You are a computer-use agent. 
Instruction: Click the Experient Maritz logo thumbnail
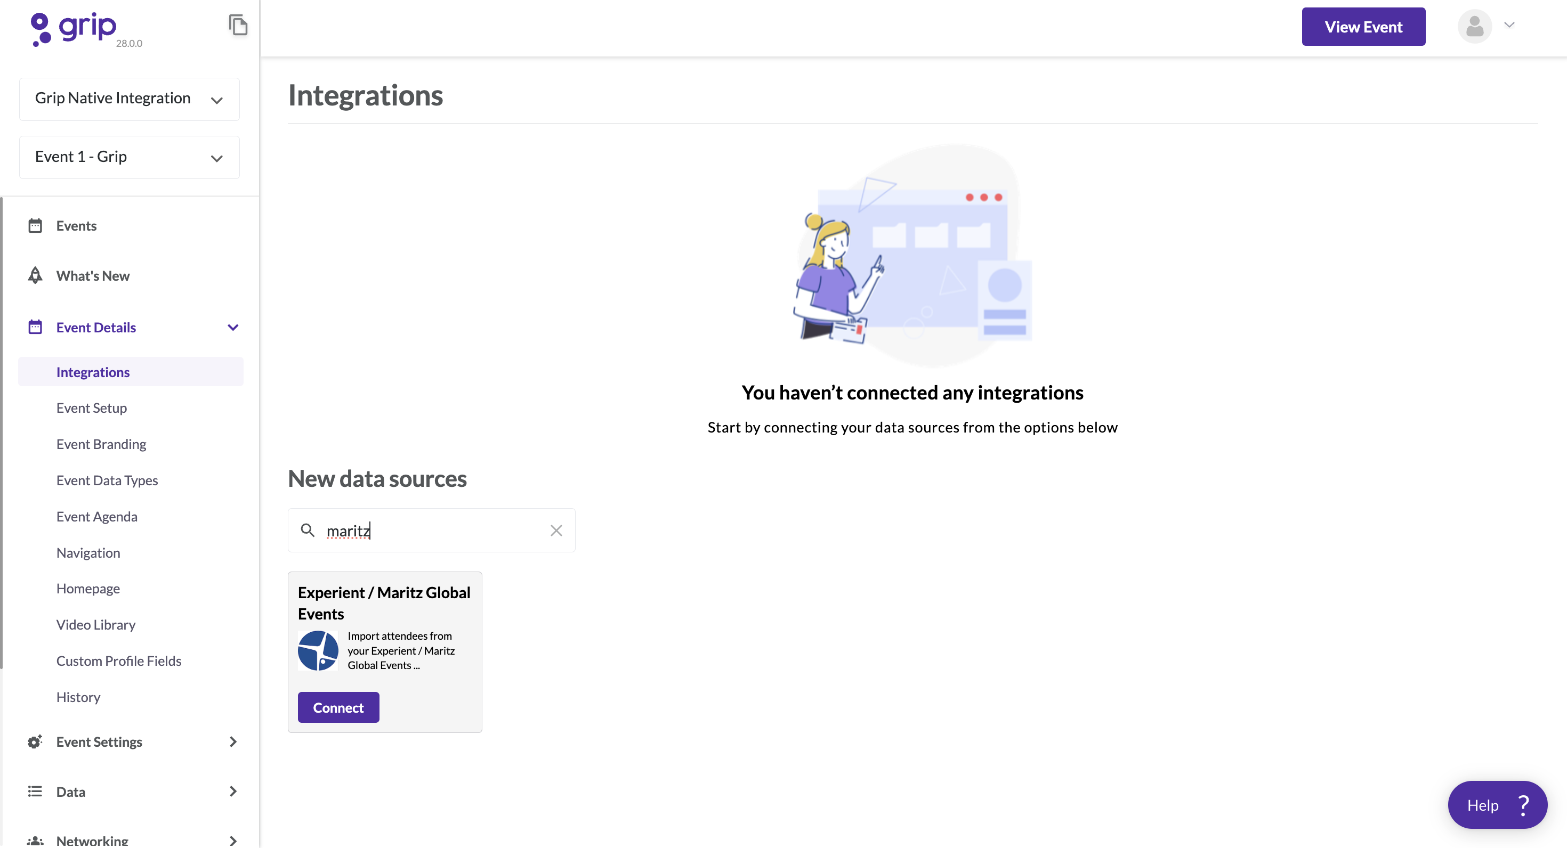pyautogui.click(x=318, y=650)
